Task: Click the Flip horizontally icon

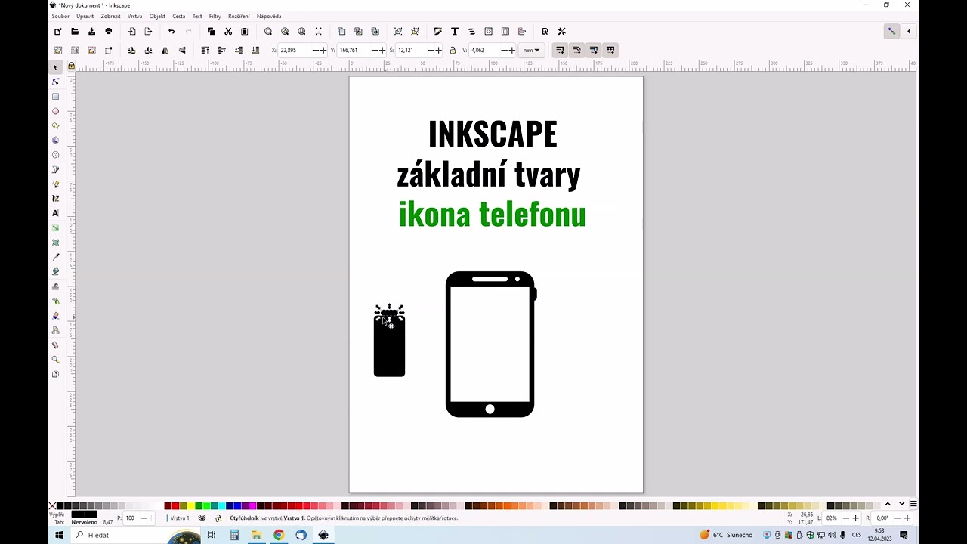Action: [165, 50]
